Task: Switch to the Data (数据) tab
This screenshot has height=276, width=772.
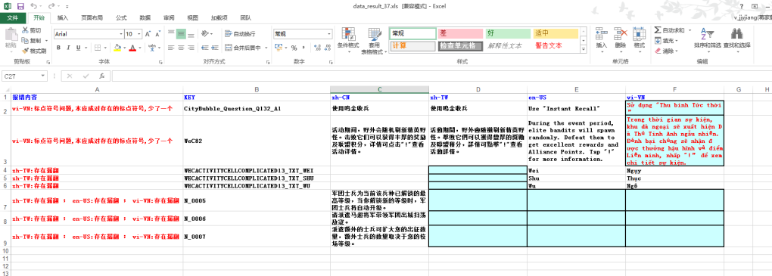Action: [145, 17]
